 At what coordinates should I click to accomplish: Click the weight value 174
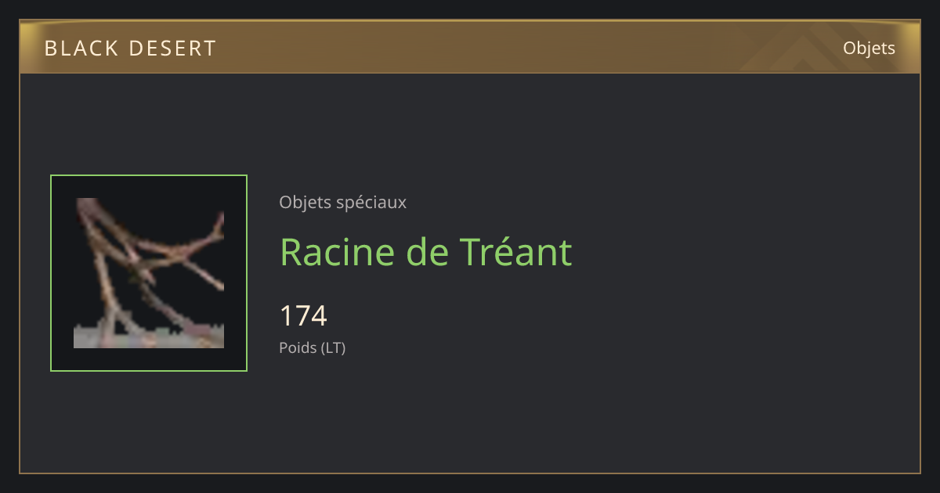point(303,316)
